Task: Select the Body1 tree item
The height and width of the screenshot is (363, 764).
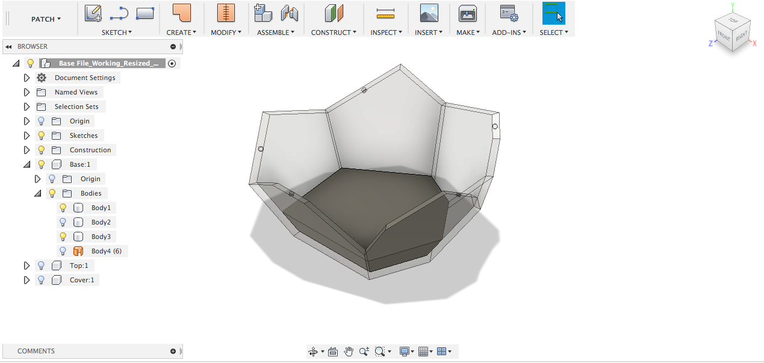Action: (x=101, y=208)
